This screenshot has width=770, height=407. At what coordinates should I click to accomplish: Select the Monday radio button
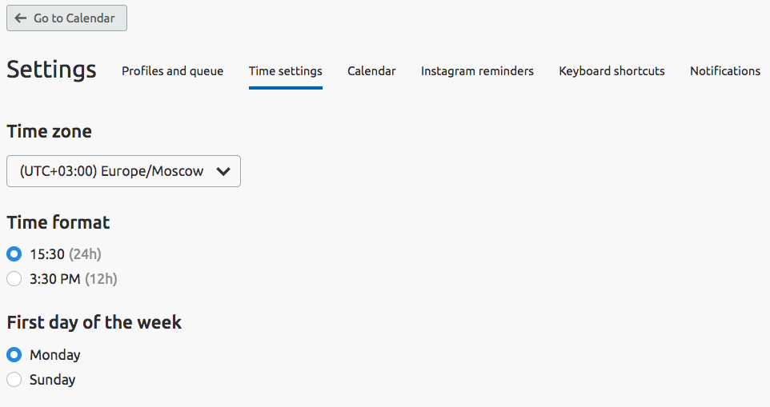click(14, 355)
